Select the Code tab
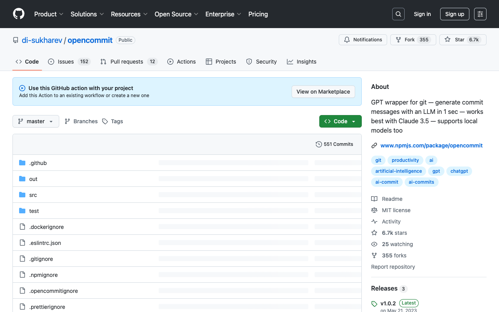 [27, 62]
